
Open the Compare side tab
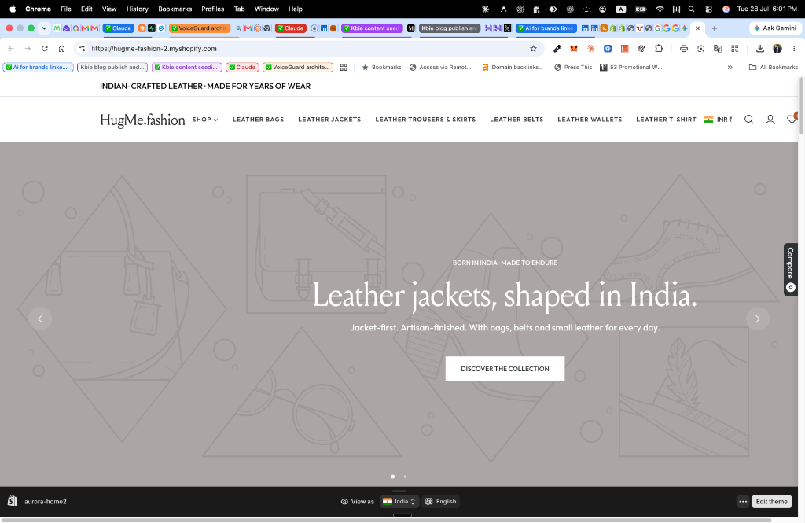pos(791,269)
